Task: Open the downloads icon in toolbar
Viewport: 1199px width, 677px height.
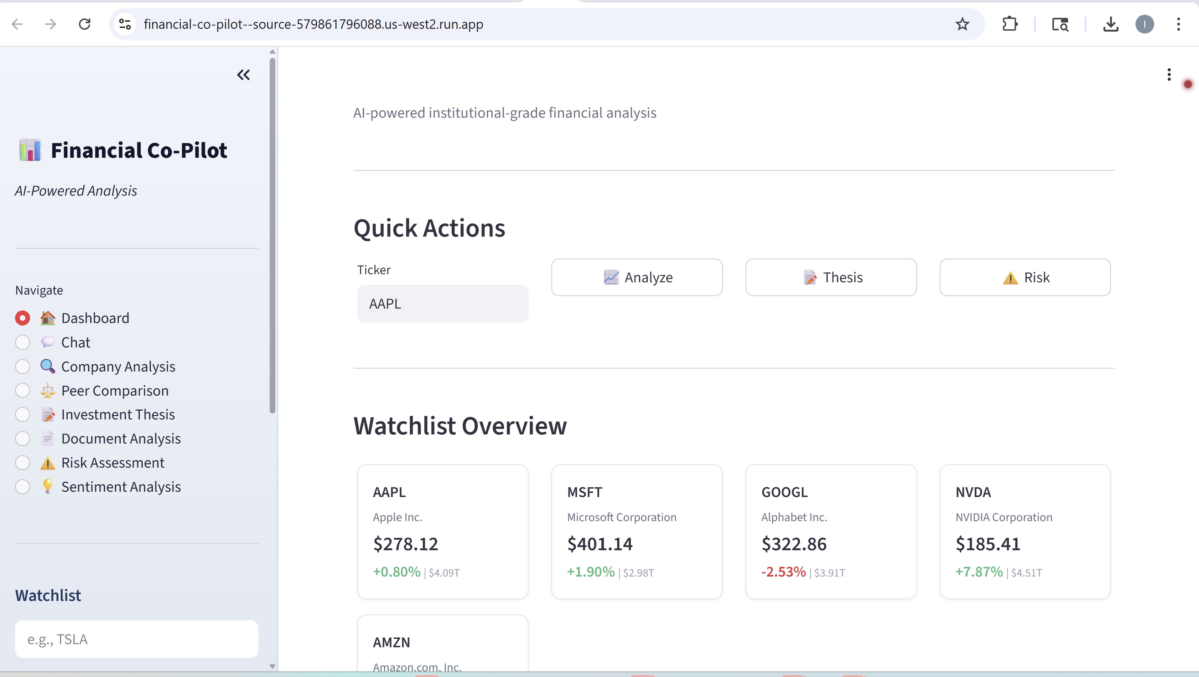Action: tap(1111, 24)
